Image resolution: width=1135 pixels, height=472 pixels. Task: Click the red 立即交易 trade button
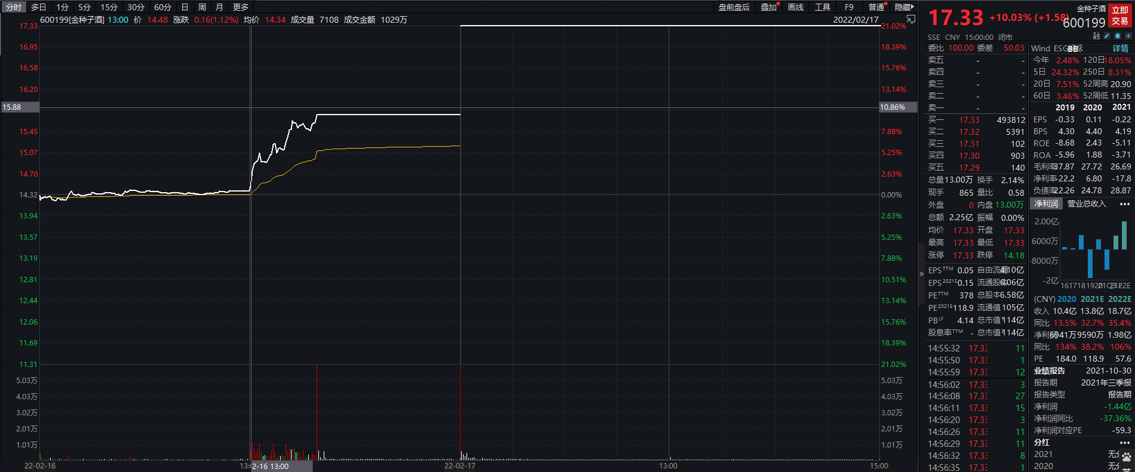1120,16
